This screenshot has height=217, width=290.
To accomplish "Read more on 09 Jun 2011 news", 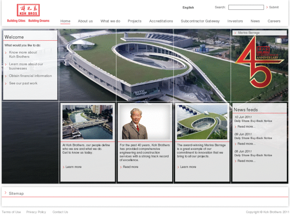I will [247, 144].
